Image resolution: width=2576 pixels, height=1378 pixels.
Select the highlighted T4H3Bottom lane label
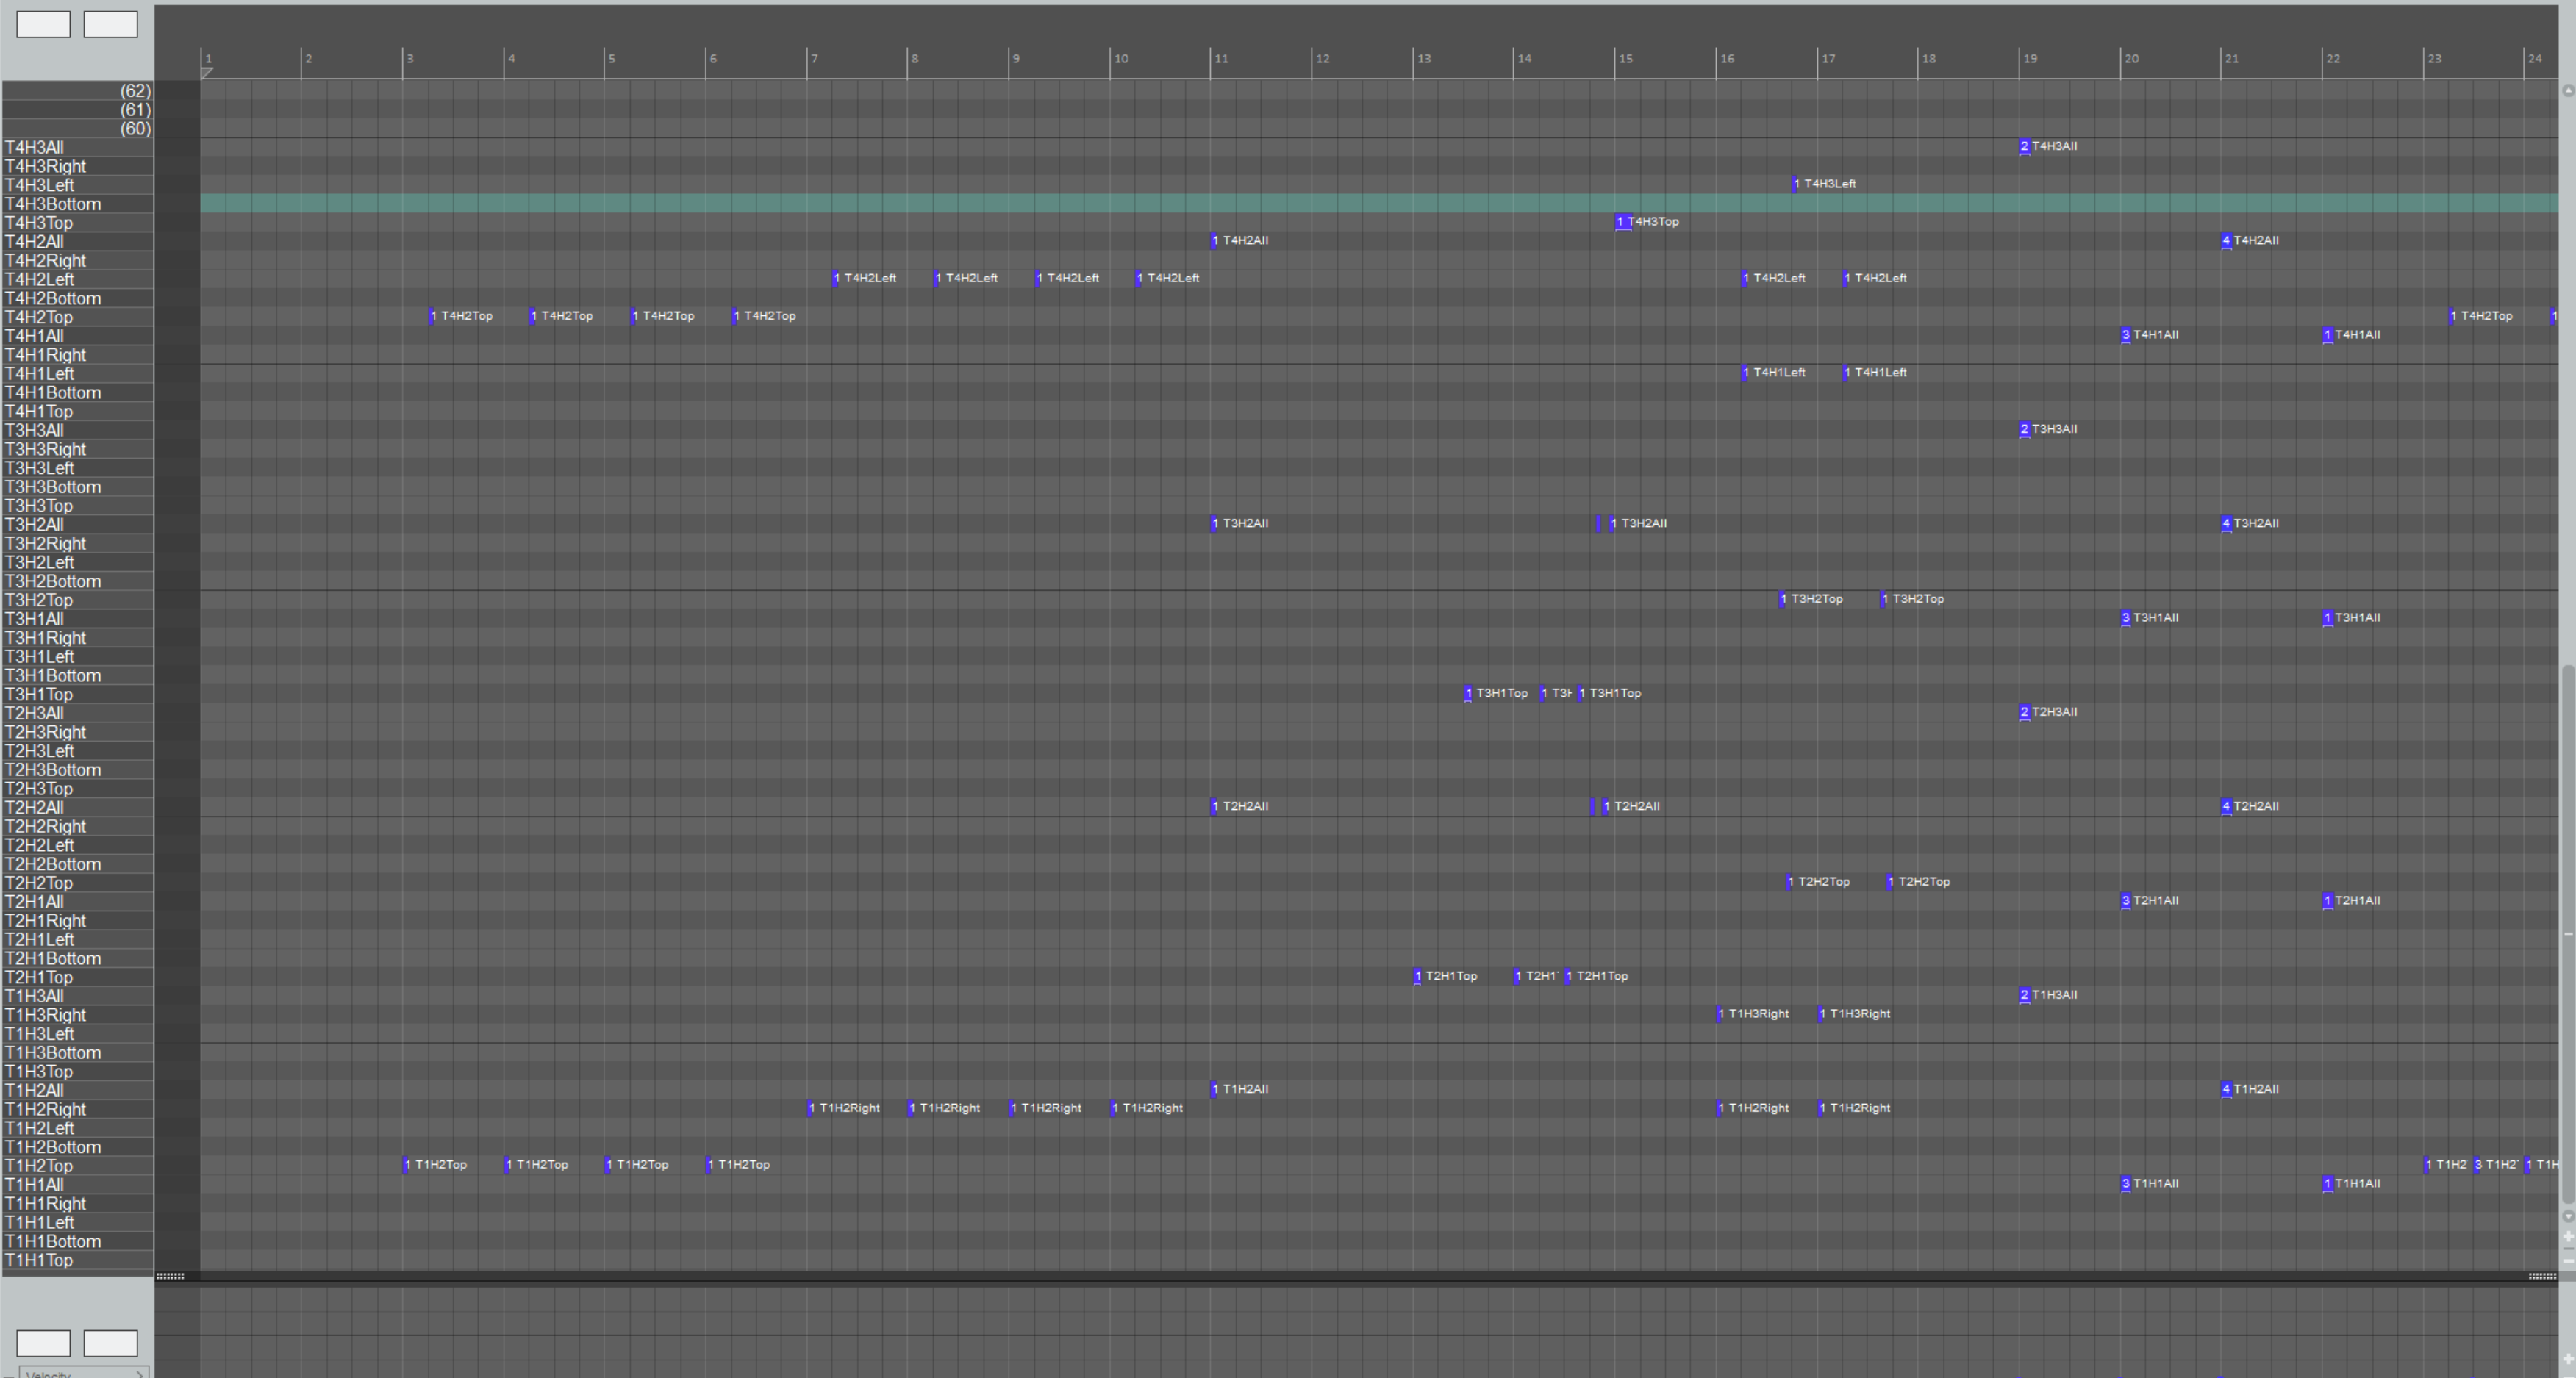(x=53, y=204)
